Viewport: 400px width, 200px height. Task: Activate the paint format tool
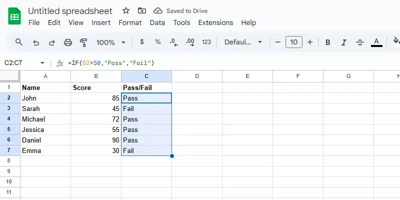[83, 42]
